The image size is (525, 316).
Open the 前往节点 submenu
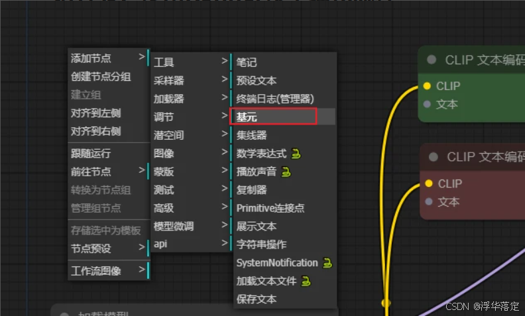(109, 172)
